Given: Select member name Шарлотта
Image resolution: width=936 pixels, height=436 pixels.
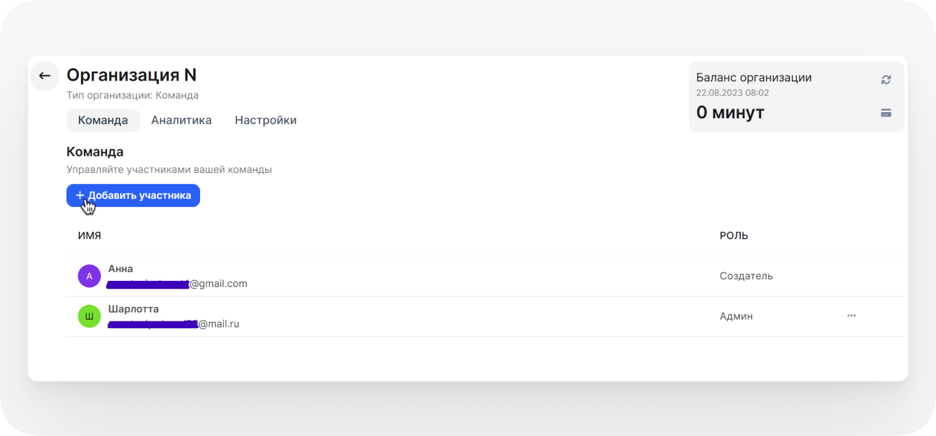Looking at the screenshot, I should click(x=133, y=309).
